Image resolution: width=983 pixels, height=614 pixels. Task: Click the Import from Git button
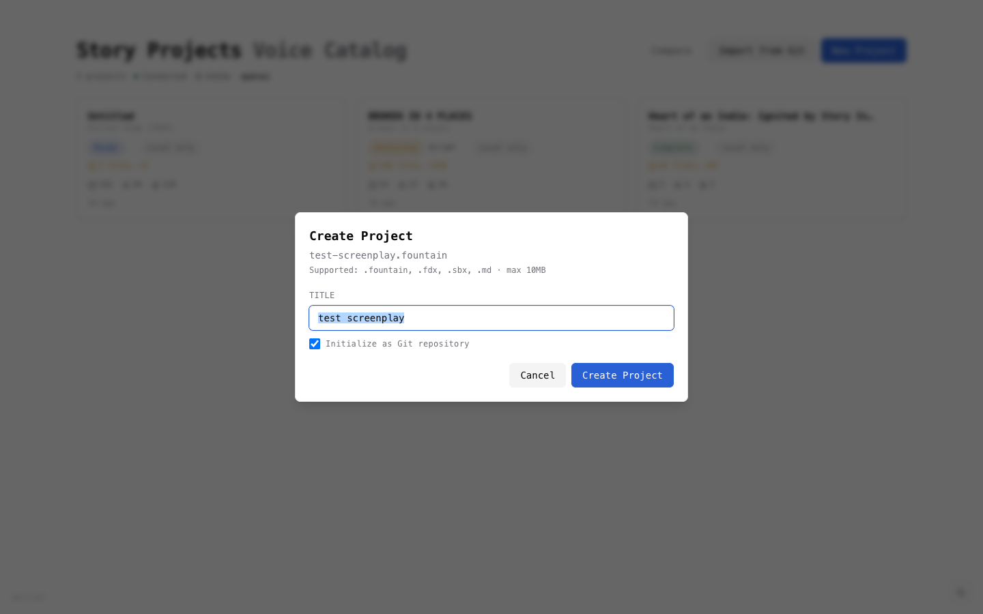pyautogui.click(x=762, y=50)
